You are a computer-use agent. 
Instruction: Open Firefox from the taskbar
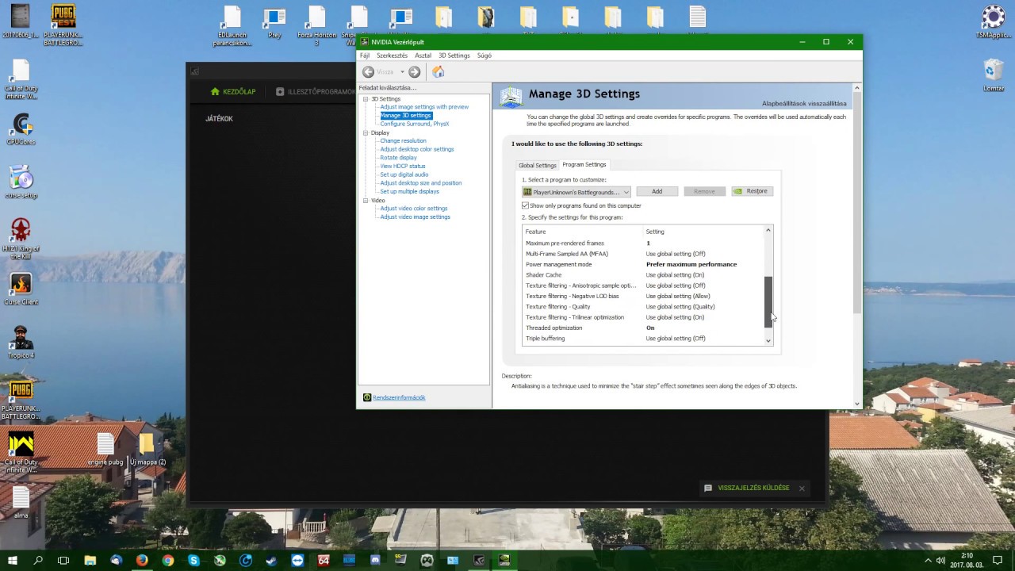(142, 560)
